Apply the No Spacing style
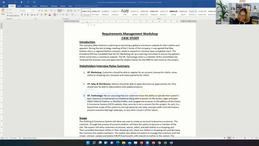Screen dimensions: 259x146 [96, 13]
